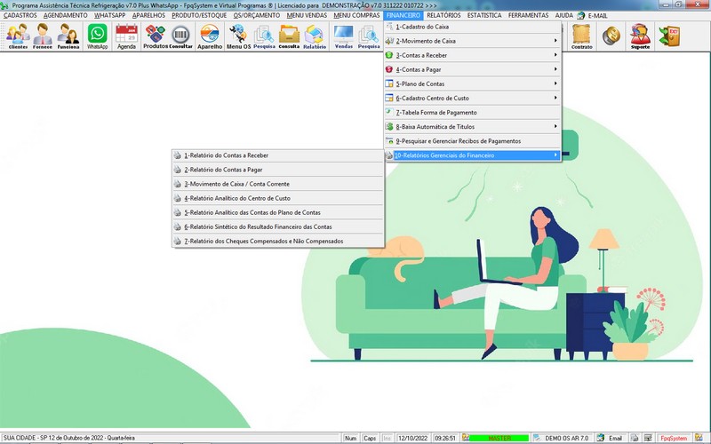Click the Email status bar button

(x=615, y=439)
